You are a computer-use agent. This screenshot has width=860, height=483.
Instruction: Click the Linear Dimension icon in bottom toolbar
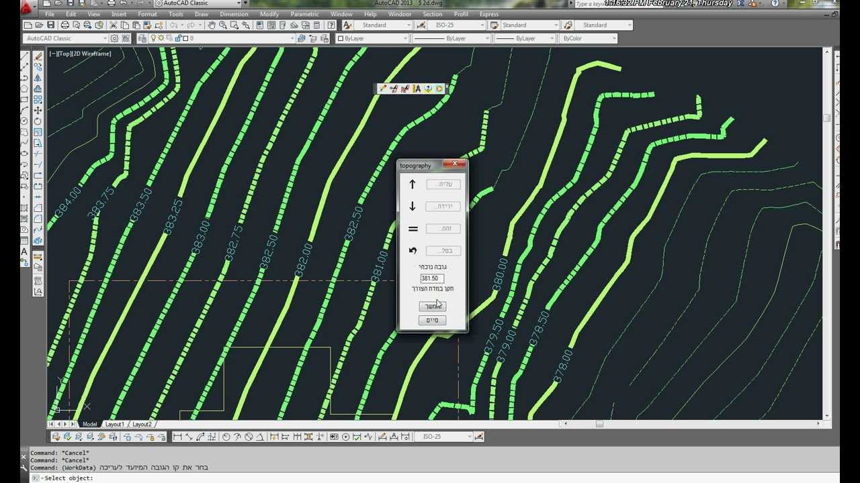point(177,437)
